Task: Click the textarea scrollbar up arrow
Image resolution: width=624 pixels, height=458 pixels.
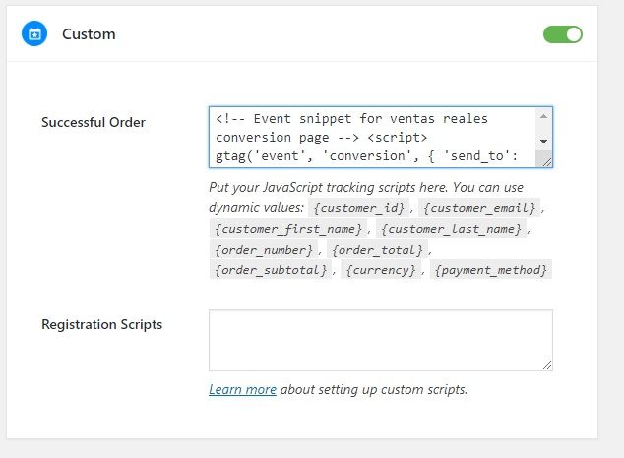Action: click(543, 116)
